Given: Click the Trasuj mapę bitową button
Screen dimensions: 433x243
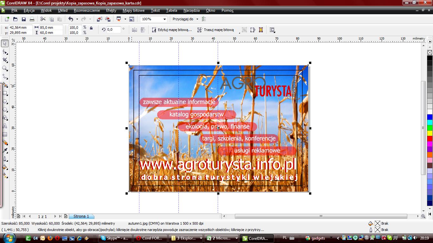Looking at the screenshot, I should point(216,30).
